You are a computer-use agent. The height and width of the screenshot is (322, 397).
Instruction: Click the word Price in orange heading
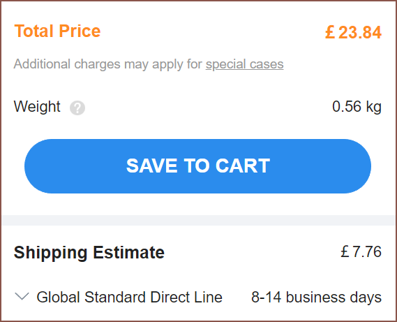(x=80, y=31)
